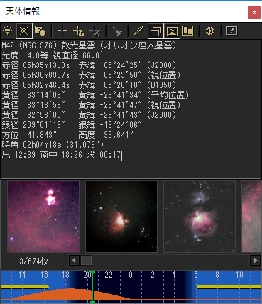262x304 pixels.
Task: Toggle the picture display button
Action: pyautogui.click(x=172, y=31)
